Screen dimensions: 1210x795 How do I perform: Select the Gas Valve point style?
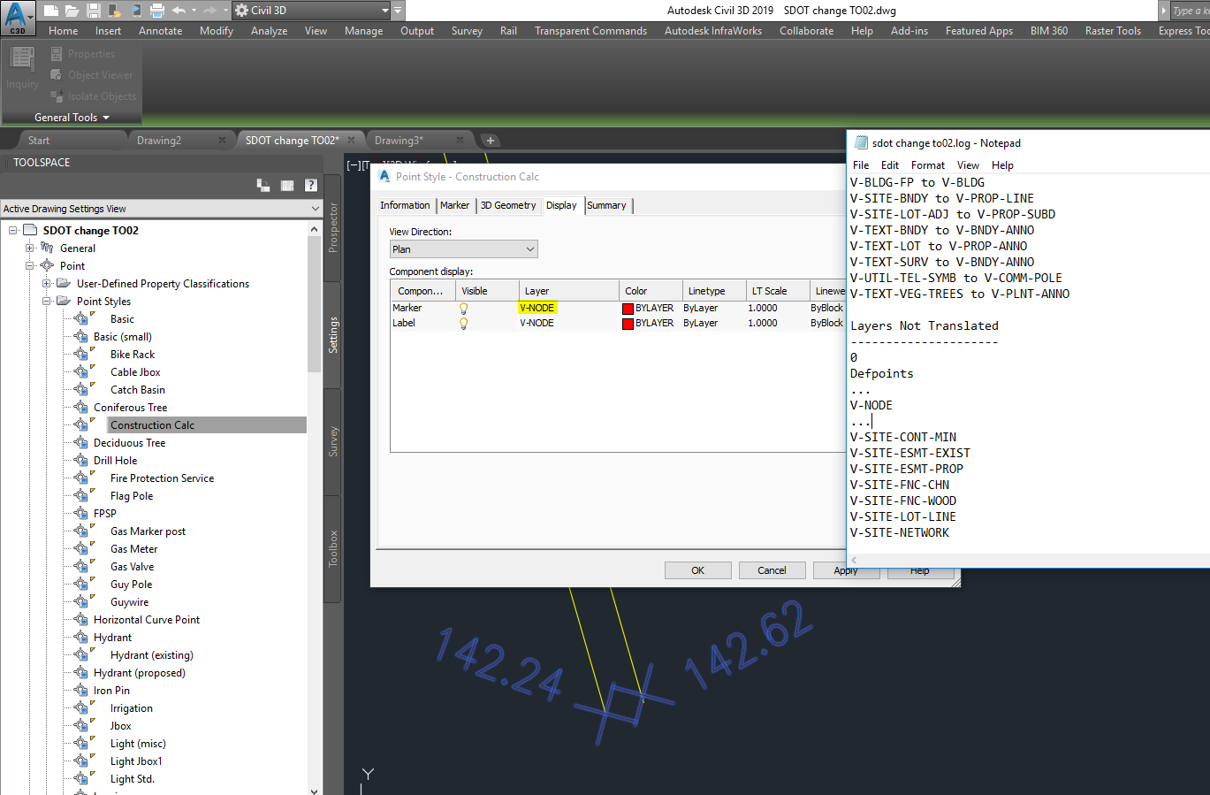point(132,567)
